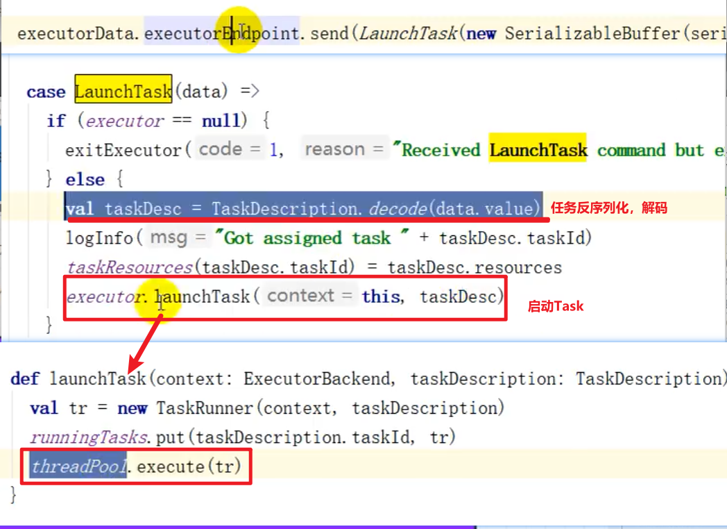
Task: Click italic "taskResources" identifier
Action: [x=130, y=267]
